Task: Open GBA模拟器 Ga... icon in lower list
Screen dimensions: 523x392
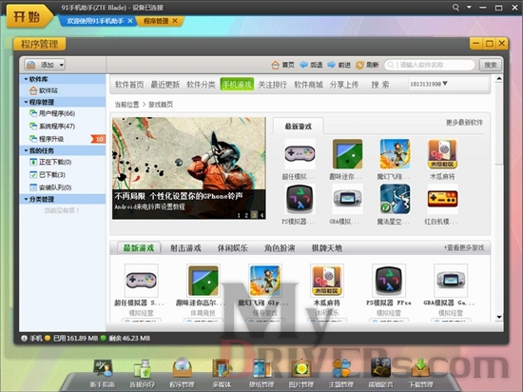Action: pyautogui.click(x=451, y=281)
